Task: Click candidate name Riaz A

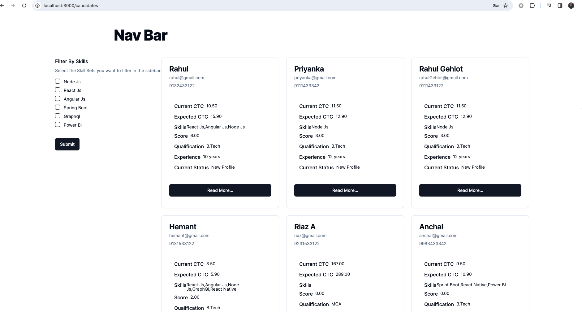Action: pyautogui.click(x=305, y=227)
